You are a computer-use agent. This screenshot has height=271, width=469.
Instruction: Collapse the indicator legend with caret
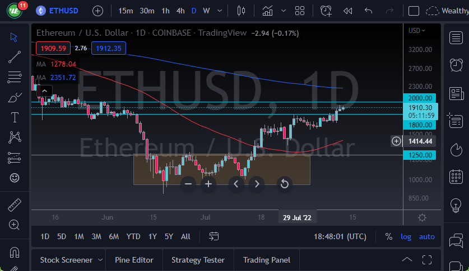(x=44, y=91)
